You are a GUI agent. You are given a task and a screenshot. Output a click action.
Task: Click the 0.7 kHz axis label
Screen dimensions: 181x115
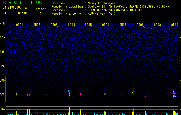coord(2,95)
